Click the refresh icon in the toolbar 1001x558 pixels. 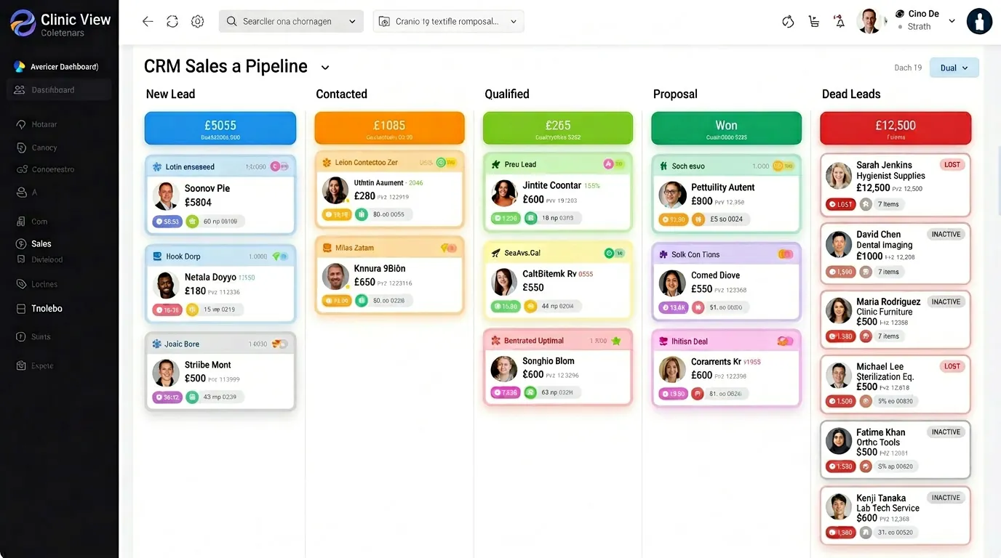coord(172,21)
